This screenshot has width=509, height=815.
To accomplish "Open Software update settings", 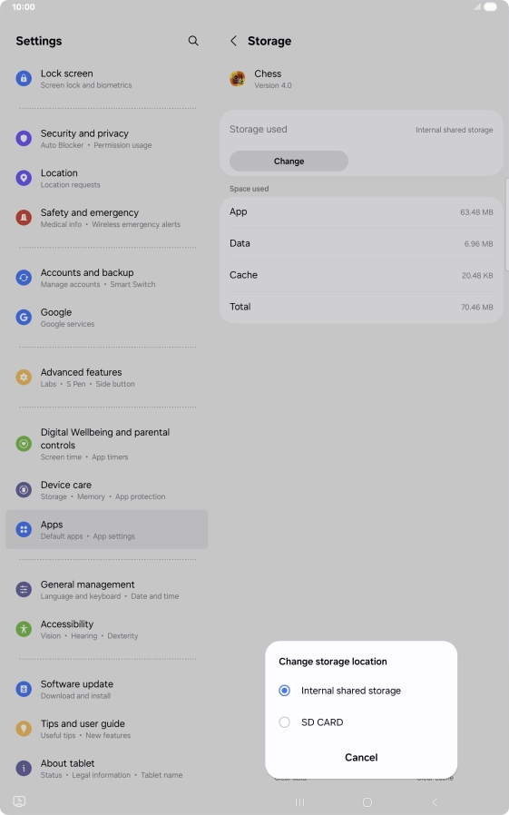I will click(106, 689).
